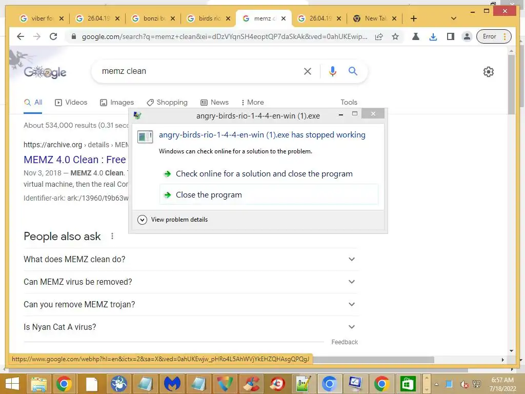525x394 pixels.
Task: Switch to the News results tab
Action: (x=214, y=103)
